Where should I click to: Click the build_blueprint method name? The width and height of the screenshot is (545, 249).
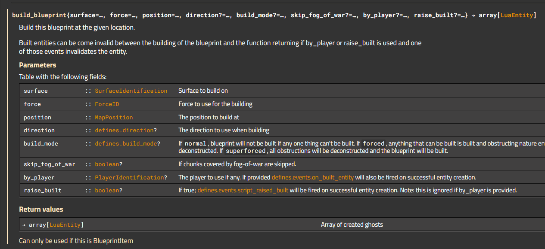click(39, 15)
